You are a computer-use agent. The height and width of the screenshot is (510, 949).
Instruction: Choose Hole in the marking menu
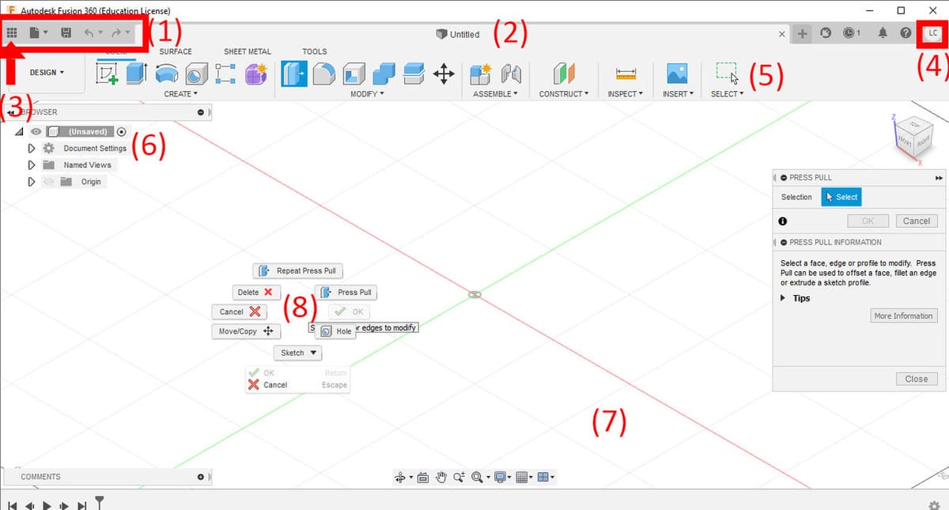pyautogui.click(x=335, y=331)
